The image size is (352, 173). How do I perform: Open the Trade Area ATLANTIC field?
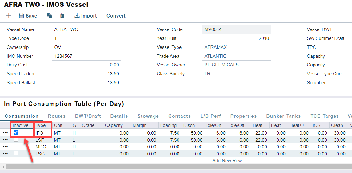point(236,56)
